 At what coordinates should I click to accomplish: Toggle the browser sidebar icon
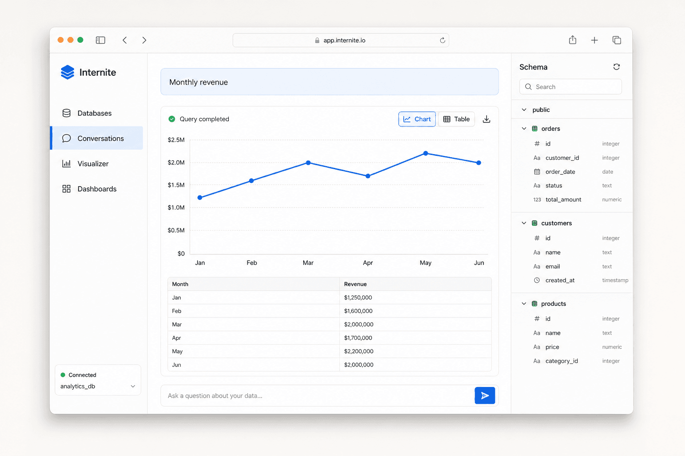(100, 40)
